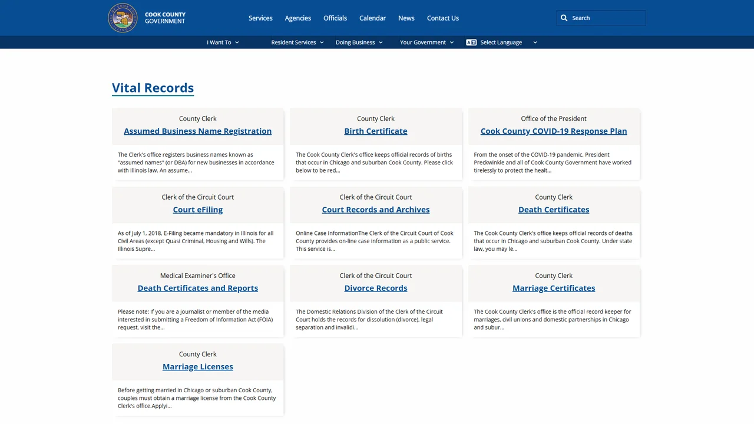Open Cook County COVID-19 Response Plan
Image resolution: width=754 pixels, height=424 pixels.
click(554, 131)
